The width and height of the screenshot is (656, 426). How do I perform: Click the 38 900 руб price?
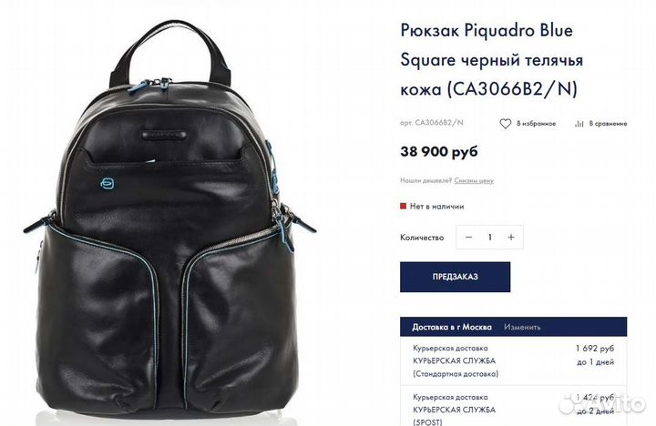(x=439, y=151)
